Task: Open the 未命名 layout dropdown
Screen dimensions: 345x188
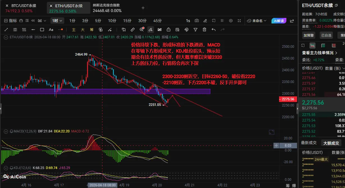Action: pyautogui.click(x=257, y=21)
